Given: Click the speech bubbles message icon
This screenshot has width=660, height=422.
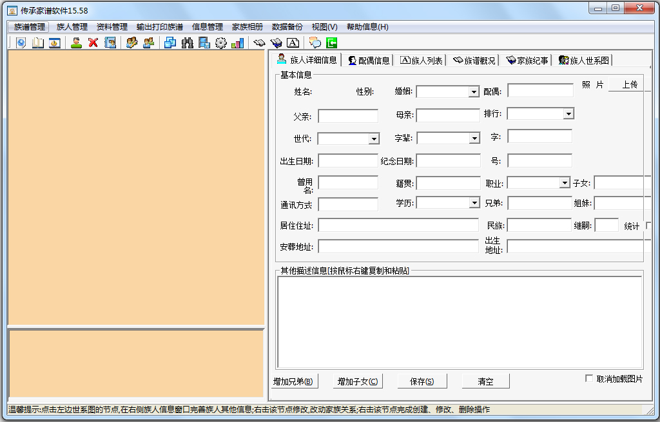Looking at the screenshot, I should [314, 43].
